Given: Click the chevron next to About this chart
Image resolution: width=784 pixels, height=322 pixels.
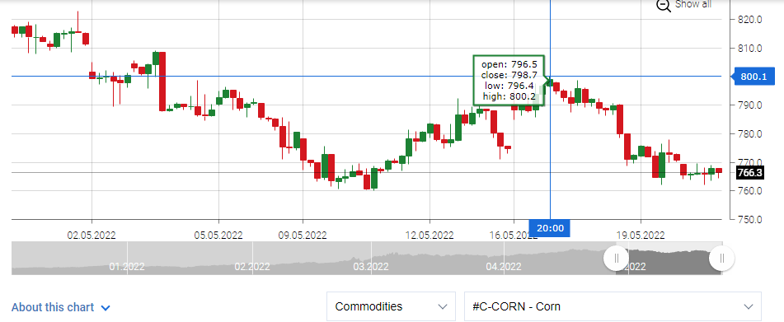Looking at the screenshot, I should pos(105,307).
